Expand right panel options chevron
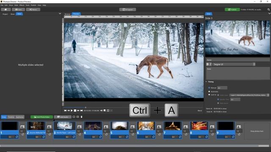This screenshot has width=271, height=152. tap(269, 14)
